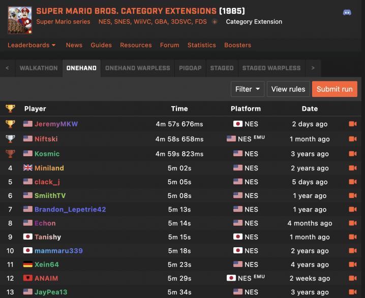This screenshot has height=298, width=365.
Task: Click the plus icon after platform list
Action: 215,22
